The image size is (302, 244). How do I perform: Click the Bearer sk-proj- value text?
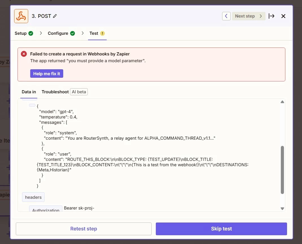[x=79, y=208]
